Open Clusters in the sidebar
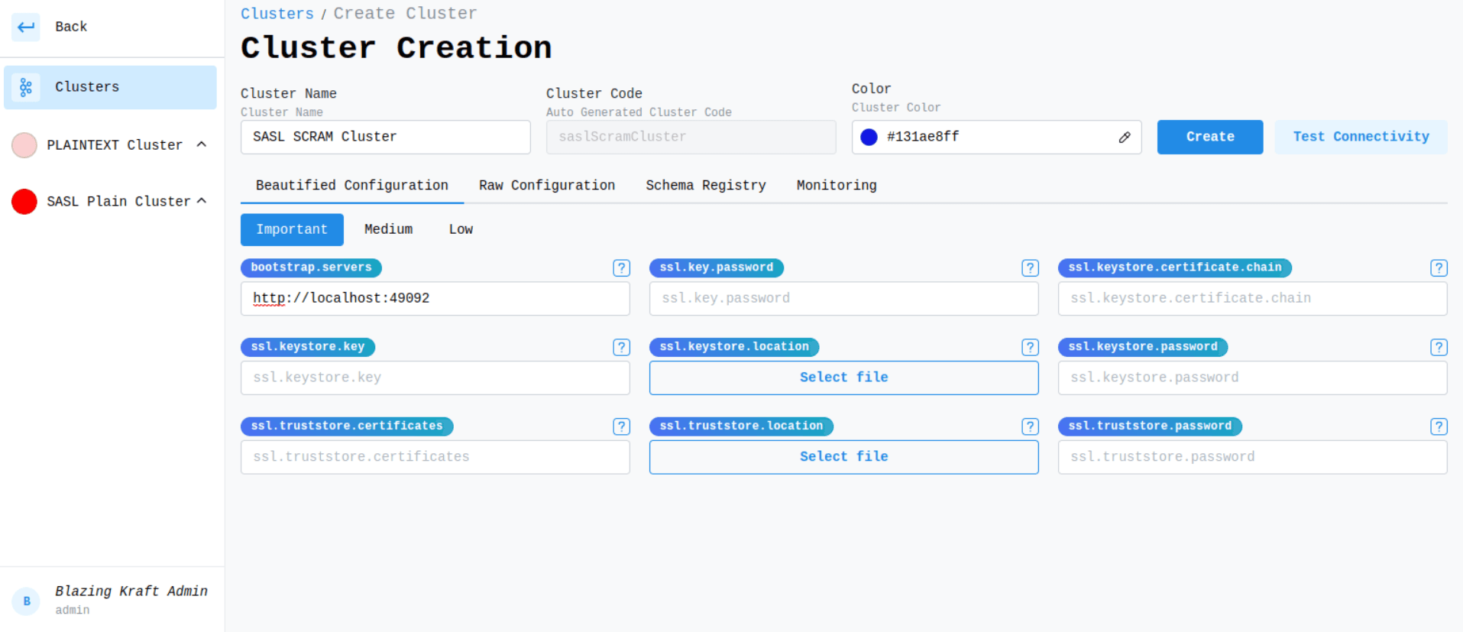This screenshot has width=1463, height=632. [x=110, y=87]
